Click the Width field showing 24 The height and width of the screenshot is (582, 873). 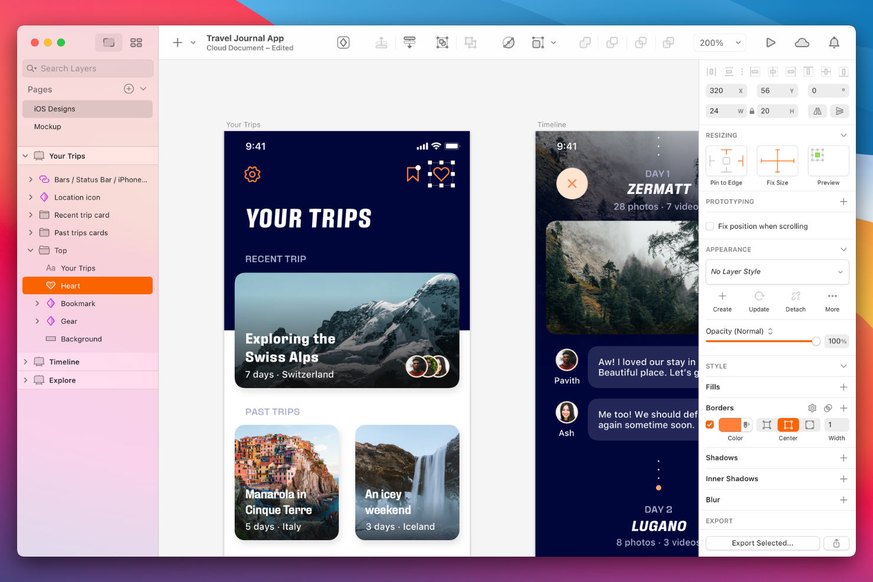726,111
